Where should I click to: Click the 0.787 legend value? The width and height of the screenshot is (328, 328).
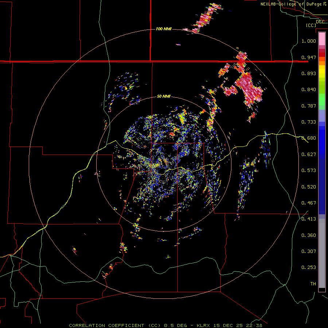coord(309,106)
